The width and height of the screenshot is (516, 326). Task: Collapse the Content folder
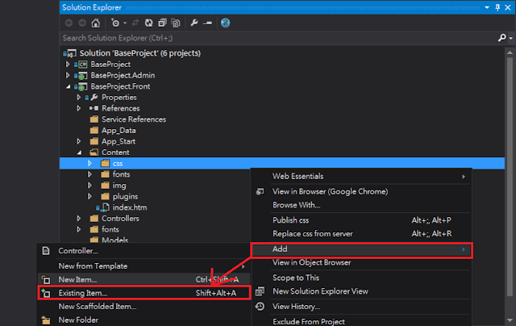point(79,153)
